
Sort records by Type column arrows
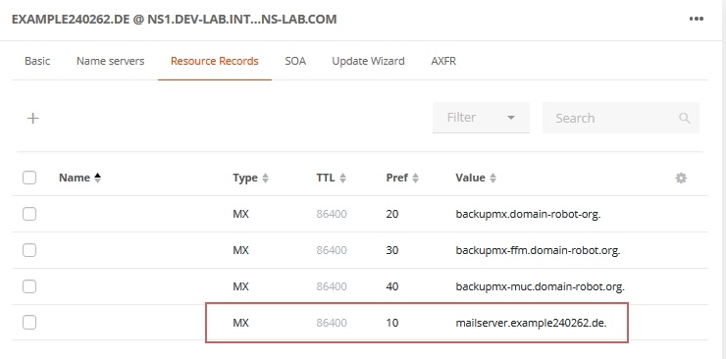265,179
